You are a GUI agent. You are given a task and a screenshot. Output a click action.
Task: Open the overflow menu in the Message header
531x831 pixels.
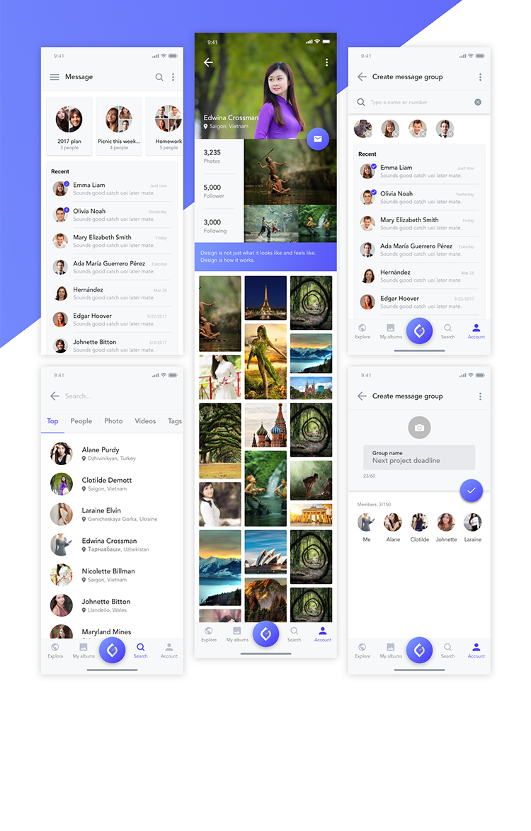point(173,77)
